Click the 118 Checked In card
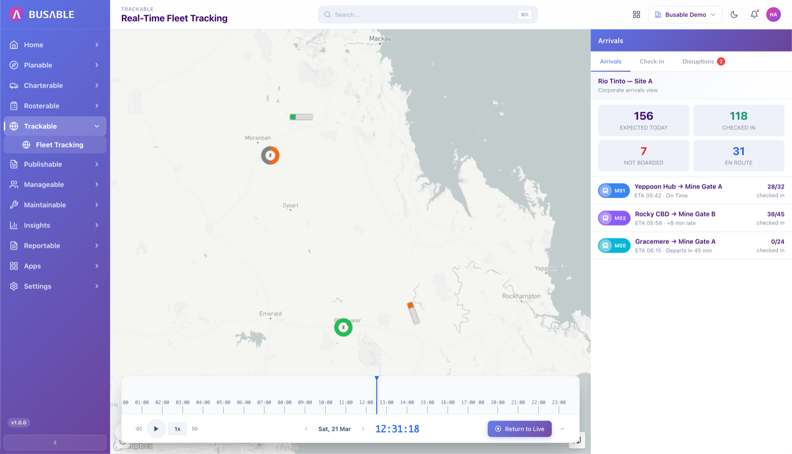The image size is (792, 454). point(739,121)
